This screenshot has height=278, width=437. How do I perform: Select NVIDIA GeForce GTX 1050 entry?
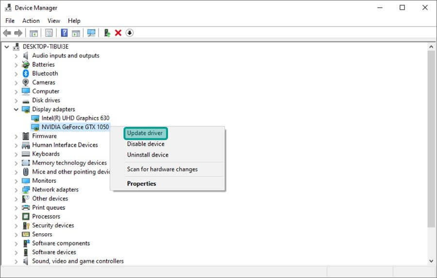pyautogui.click(x=75, y=127)
